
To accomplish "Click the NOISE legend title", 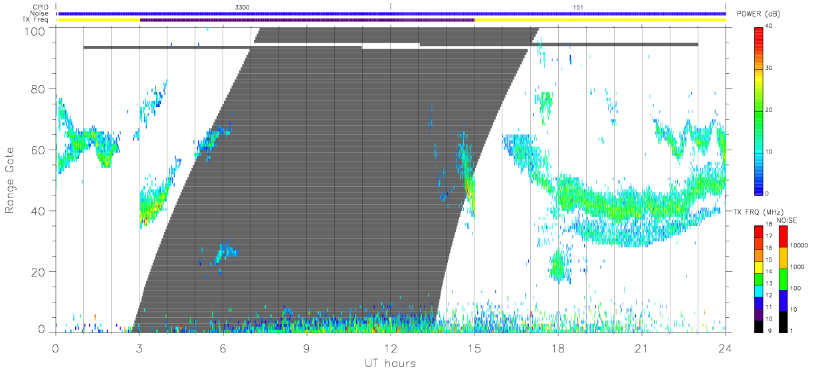I will click(x=786, y=220).
